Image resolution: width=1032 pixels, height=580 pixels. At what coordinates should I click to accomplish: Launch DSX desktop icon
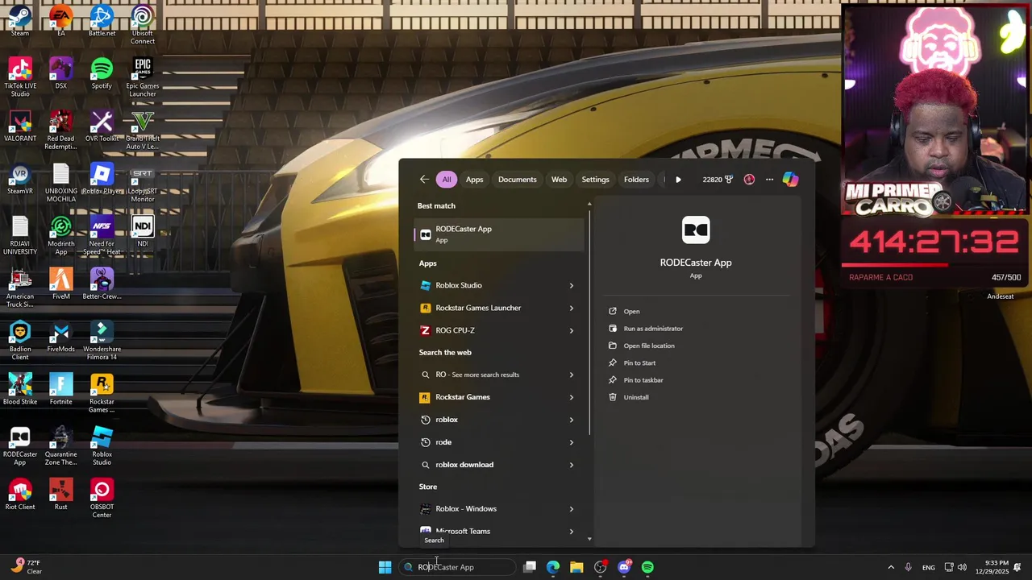(x=60, y=73)
